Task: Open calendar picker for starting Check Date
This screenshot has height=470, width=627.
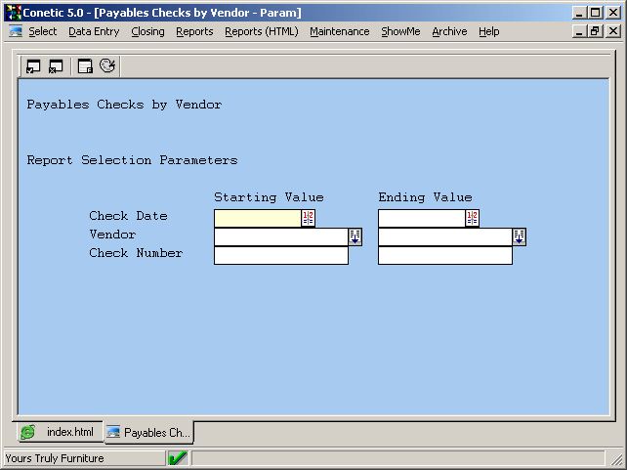Action: (308, 218)
